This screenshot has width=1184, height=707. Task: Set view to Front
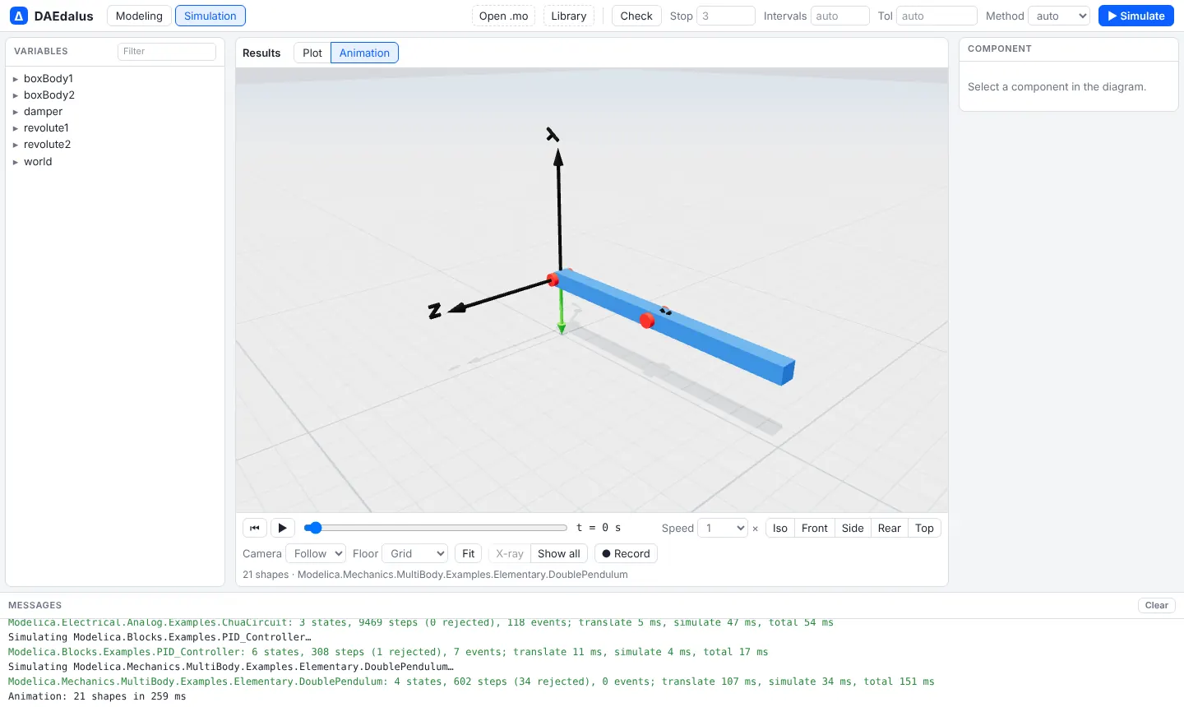pyautogui.click(x=815, y=528)
